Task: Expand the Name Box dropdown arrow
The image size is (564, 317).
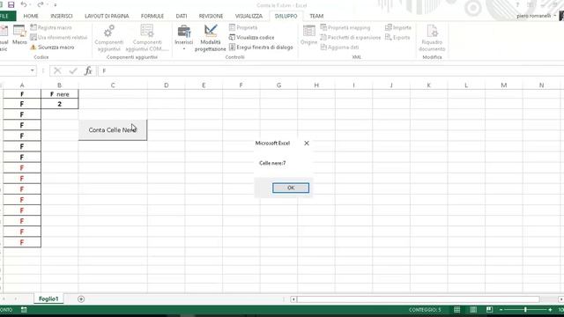Action: pos(33,70)
